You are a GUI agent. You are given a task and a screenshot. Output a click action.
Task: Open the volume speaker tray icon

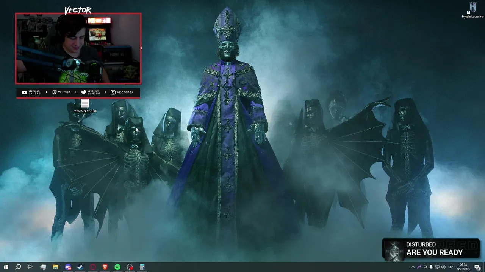point(443,267)
